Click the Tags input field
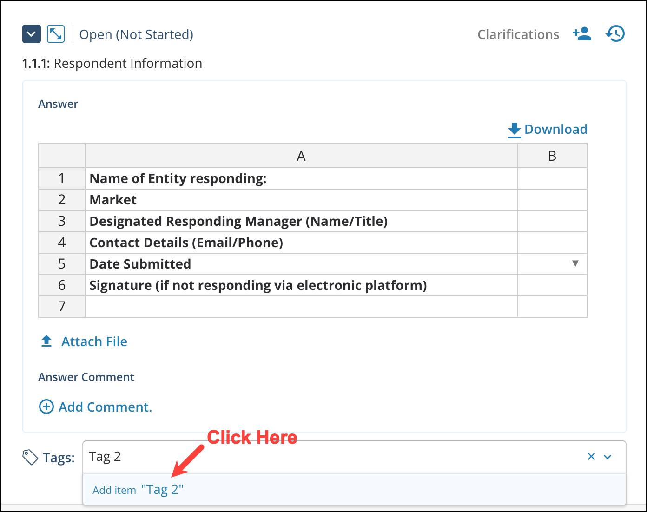Viewport: 647px width, 512px height. [x=279, y=457]
